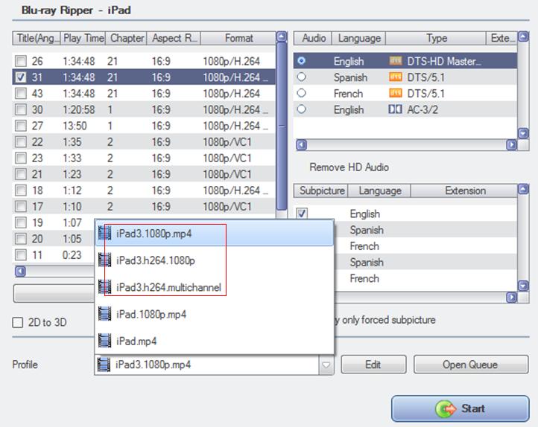538x427 pixels.
Task: Click the audio list horizontal scrollbar track
Action: click(406, 145)
